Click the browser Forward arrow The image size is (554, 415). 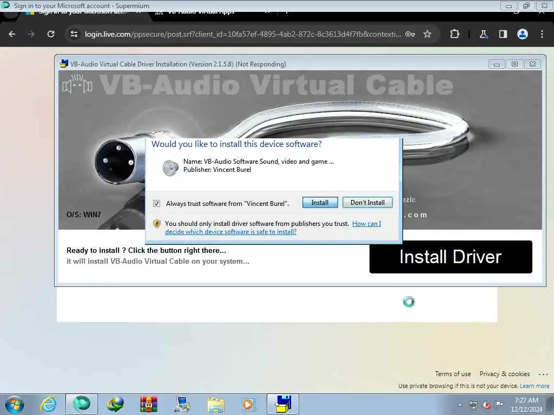[x=31, y=34]
